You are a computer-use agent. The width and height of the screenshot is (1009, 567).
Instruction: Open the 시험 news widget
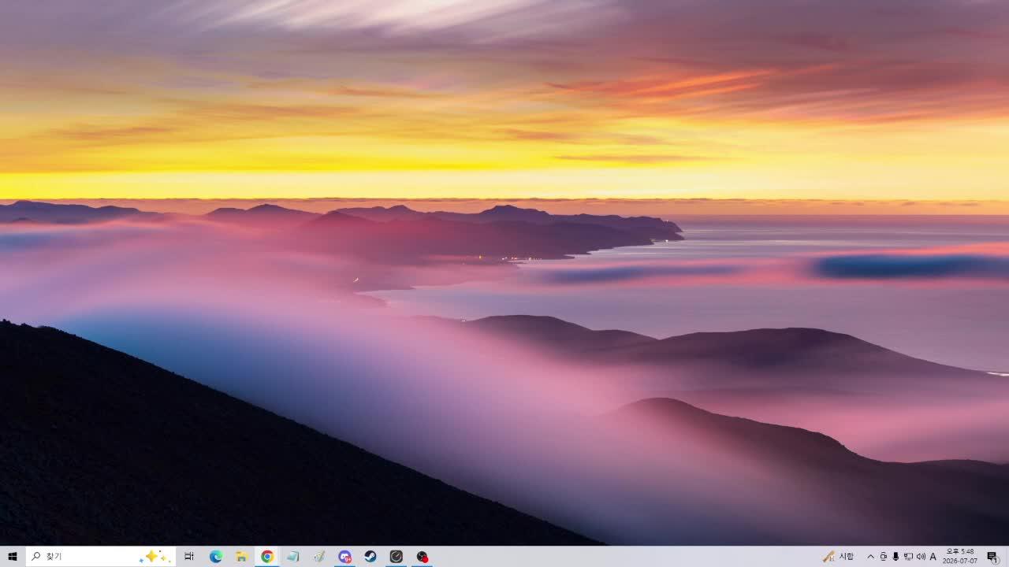(839, 556)
